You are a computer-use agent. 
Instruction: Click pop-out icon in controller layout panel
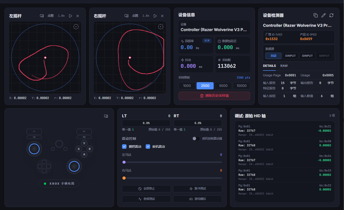coord(106,116)
